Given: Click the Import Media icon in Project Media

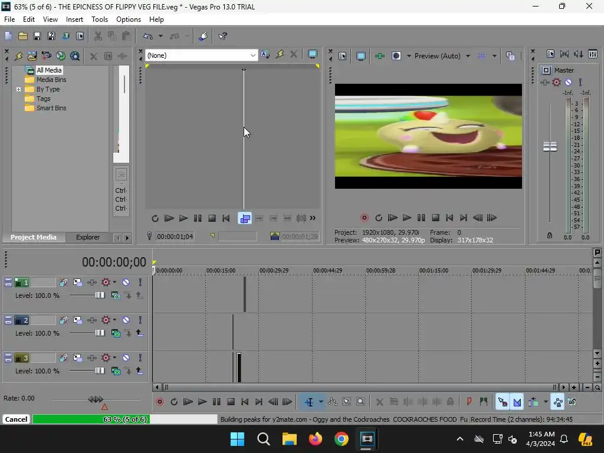Looking at the screenshot, I should coord(32,56).
